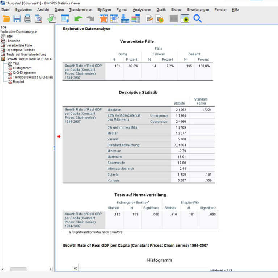The height and width of the screenshot is (278, 278).
Task: Select Tests auf Normalverteilung outline item
Action: pyautogui.click(x=26, y=54)
